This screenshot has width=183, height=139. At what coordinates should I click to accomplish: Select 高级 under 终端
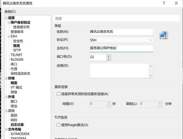click(x=14, y=92)
